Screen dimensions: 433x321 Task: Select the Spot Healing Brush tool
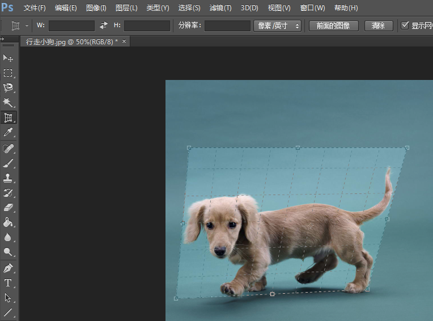[9, 149]
